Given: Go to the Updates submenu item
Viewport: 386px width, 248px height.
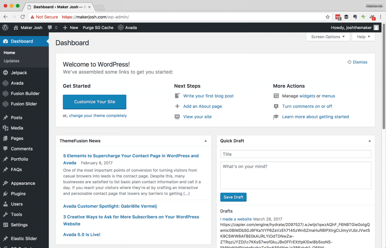Looking at the screenshot, I should tap(12, 61).
